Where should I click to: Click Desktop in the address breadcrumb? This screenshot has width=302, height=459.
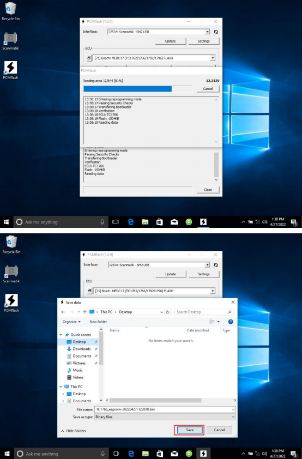coord(125,312)
